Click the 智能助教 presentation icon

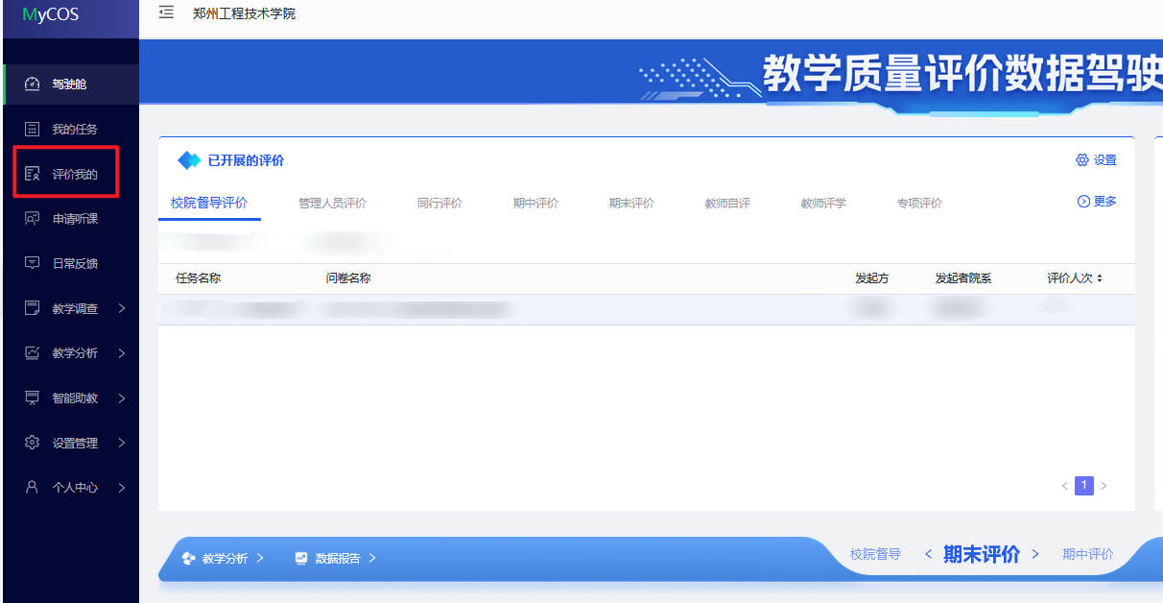[x=32, y=398]
